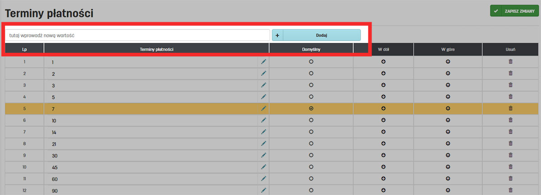The image size is (541, 195).
Task: Move payment term 60 up
Action: pyautogui.click(x=448, y=179)
